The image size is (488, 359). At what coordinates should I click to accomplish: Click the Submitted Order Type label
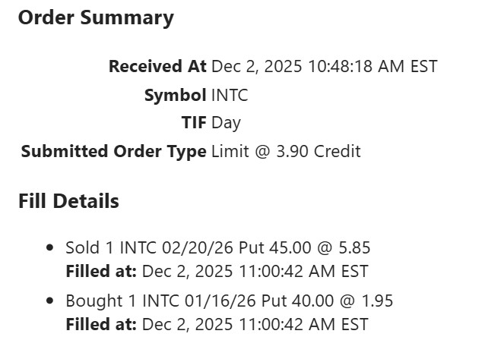tap(114, 151)
